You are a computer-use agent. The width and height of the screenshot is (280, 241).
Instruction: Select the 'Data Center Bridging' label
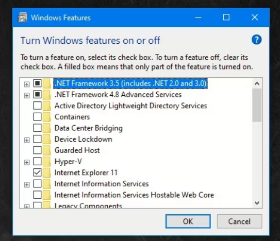89,128
